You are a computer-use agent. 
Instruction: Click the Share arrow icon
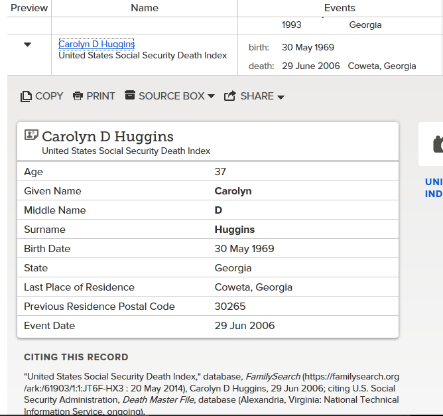click(230, 96)
